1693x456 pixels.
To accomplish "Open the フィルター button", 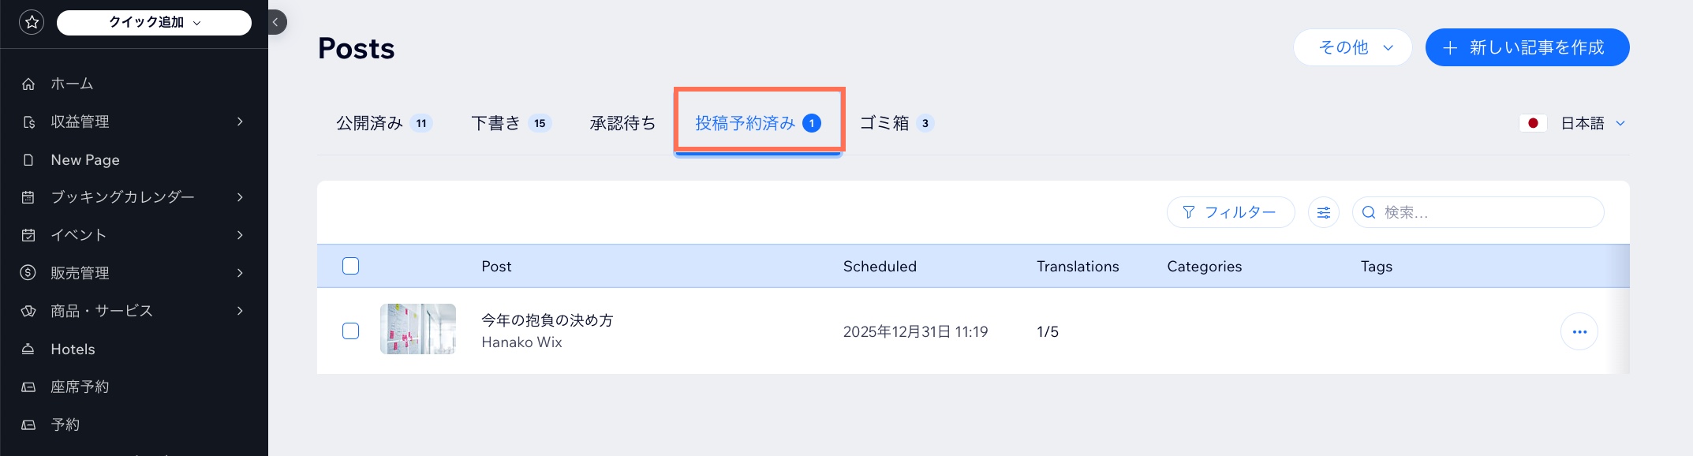I will tap(1231, 212).
